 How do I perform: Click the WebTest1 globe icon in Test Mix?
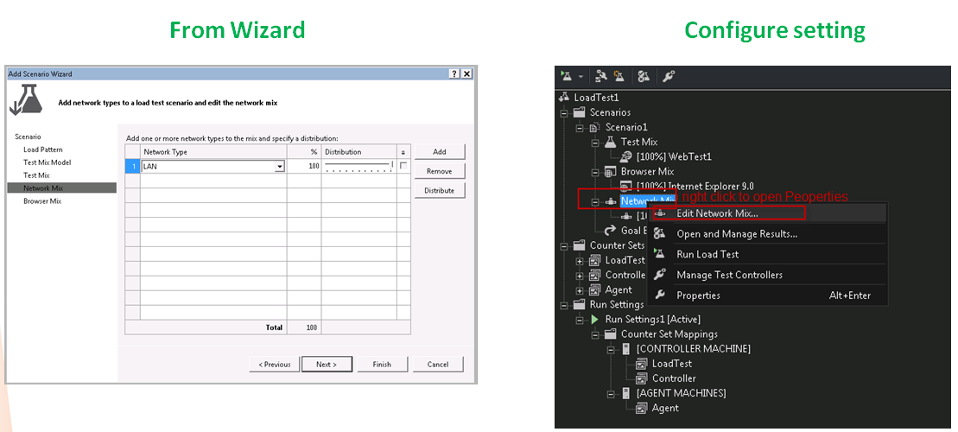click(626, 156)
